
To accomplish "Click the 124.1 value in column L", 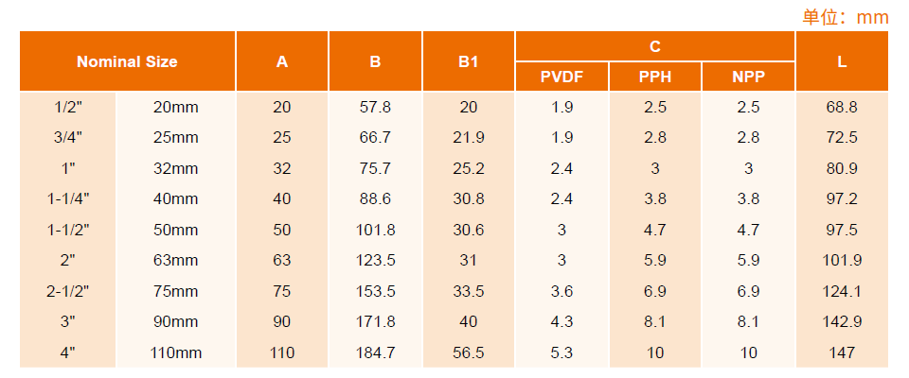I will [842, 291].
